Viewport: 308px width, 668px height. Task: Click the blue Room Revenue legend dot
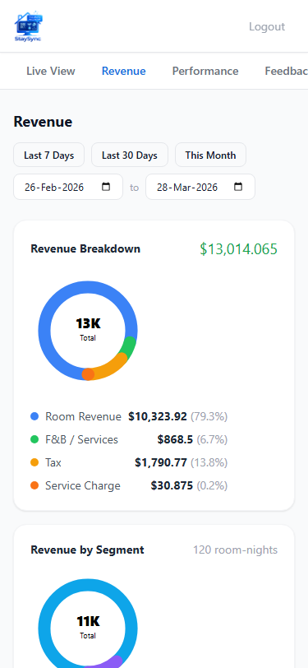pyautogui.click(x=34, y=416)
